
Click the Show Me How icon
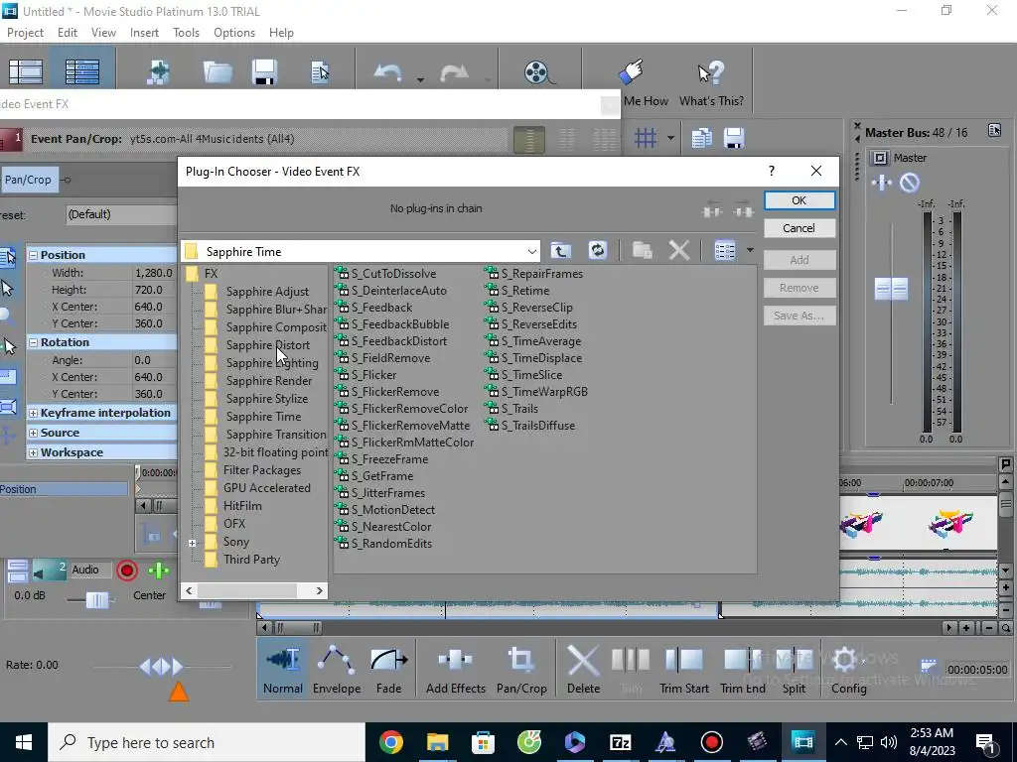click(x=631, y=72)
